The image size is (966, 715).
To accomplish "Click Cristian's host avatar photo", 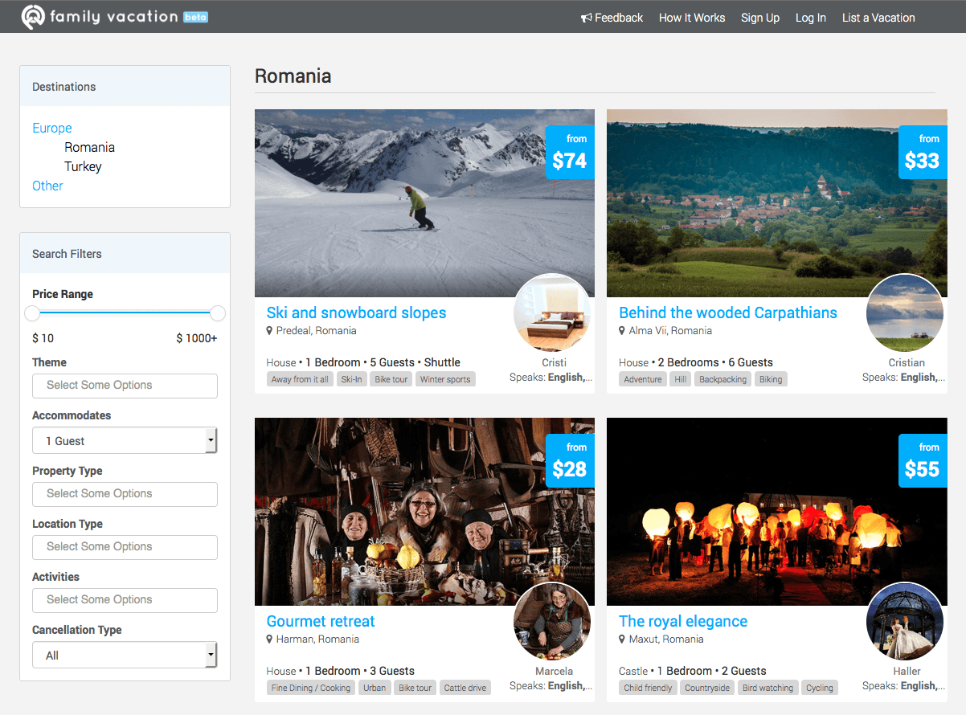I will [905, 313].
